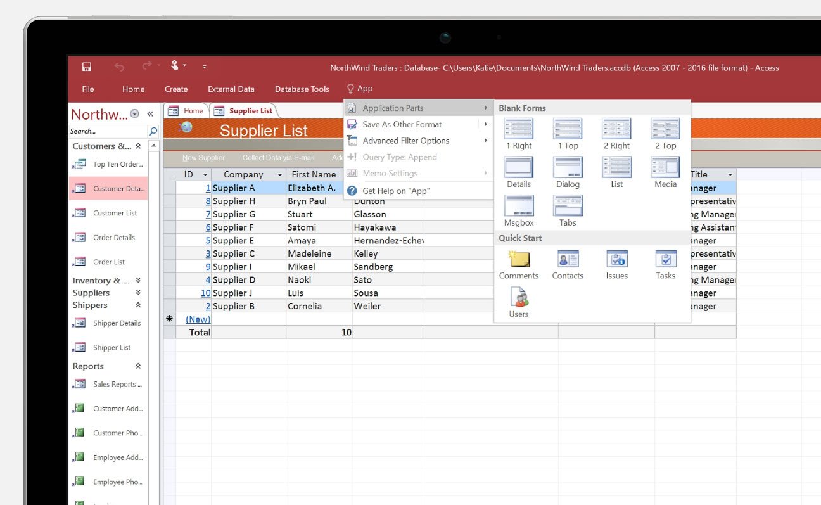This screenshot has width=821, height=505.
Task: Add the Contacts quick start part
Action: (568, 260)
